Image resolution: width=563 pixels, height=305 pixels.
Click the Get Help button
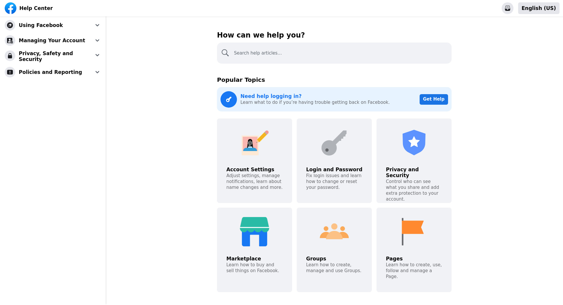tap(433, 99)
